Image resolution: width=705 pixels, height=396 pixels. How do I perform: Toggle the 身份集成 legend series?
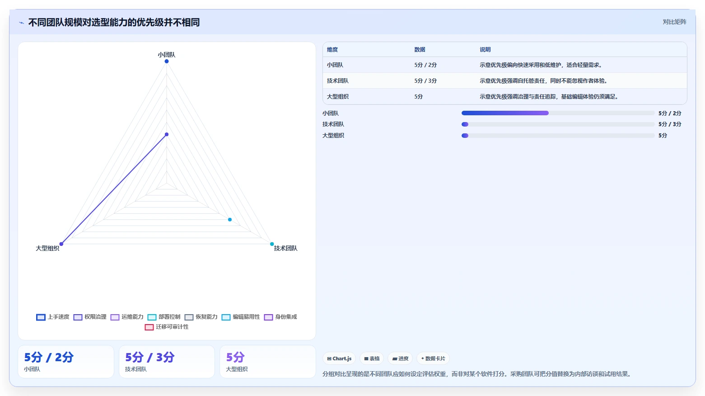280,317
